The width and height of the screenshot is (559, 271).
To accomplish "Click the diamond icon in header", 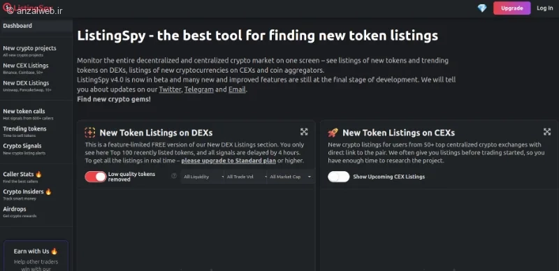I will tap(482, 8).
